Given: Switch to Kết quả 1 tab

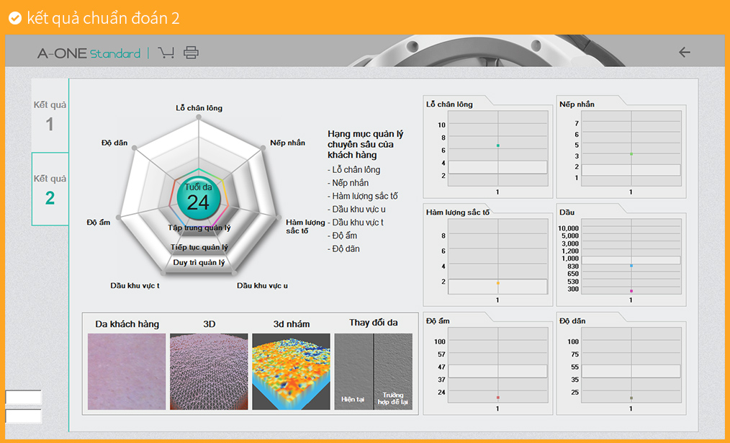Looking at the screenshot, I should point(50,116).
